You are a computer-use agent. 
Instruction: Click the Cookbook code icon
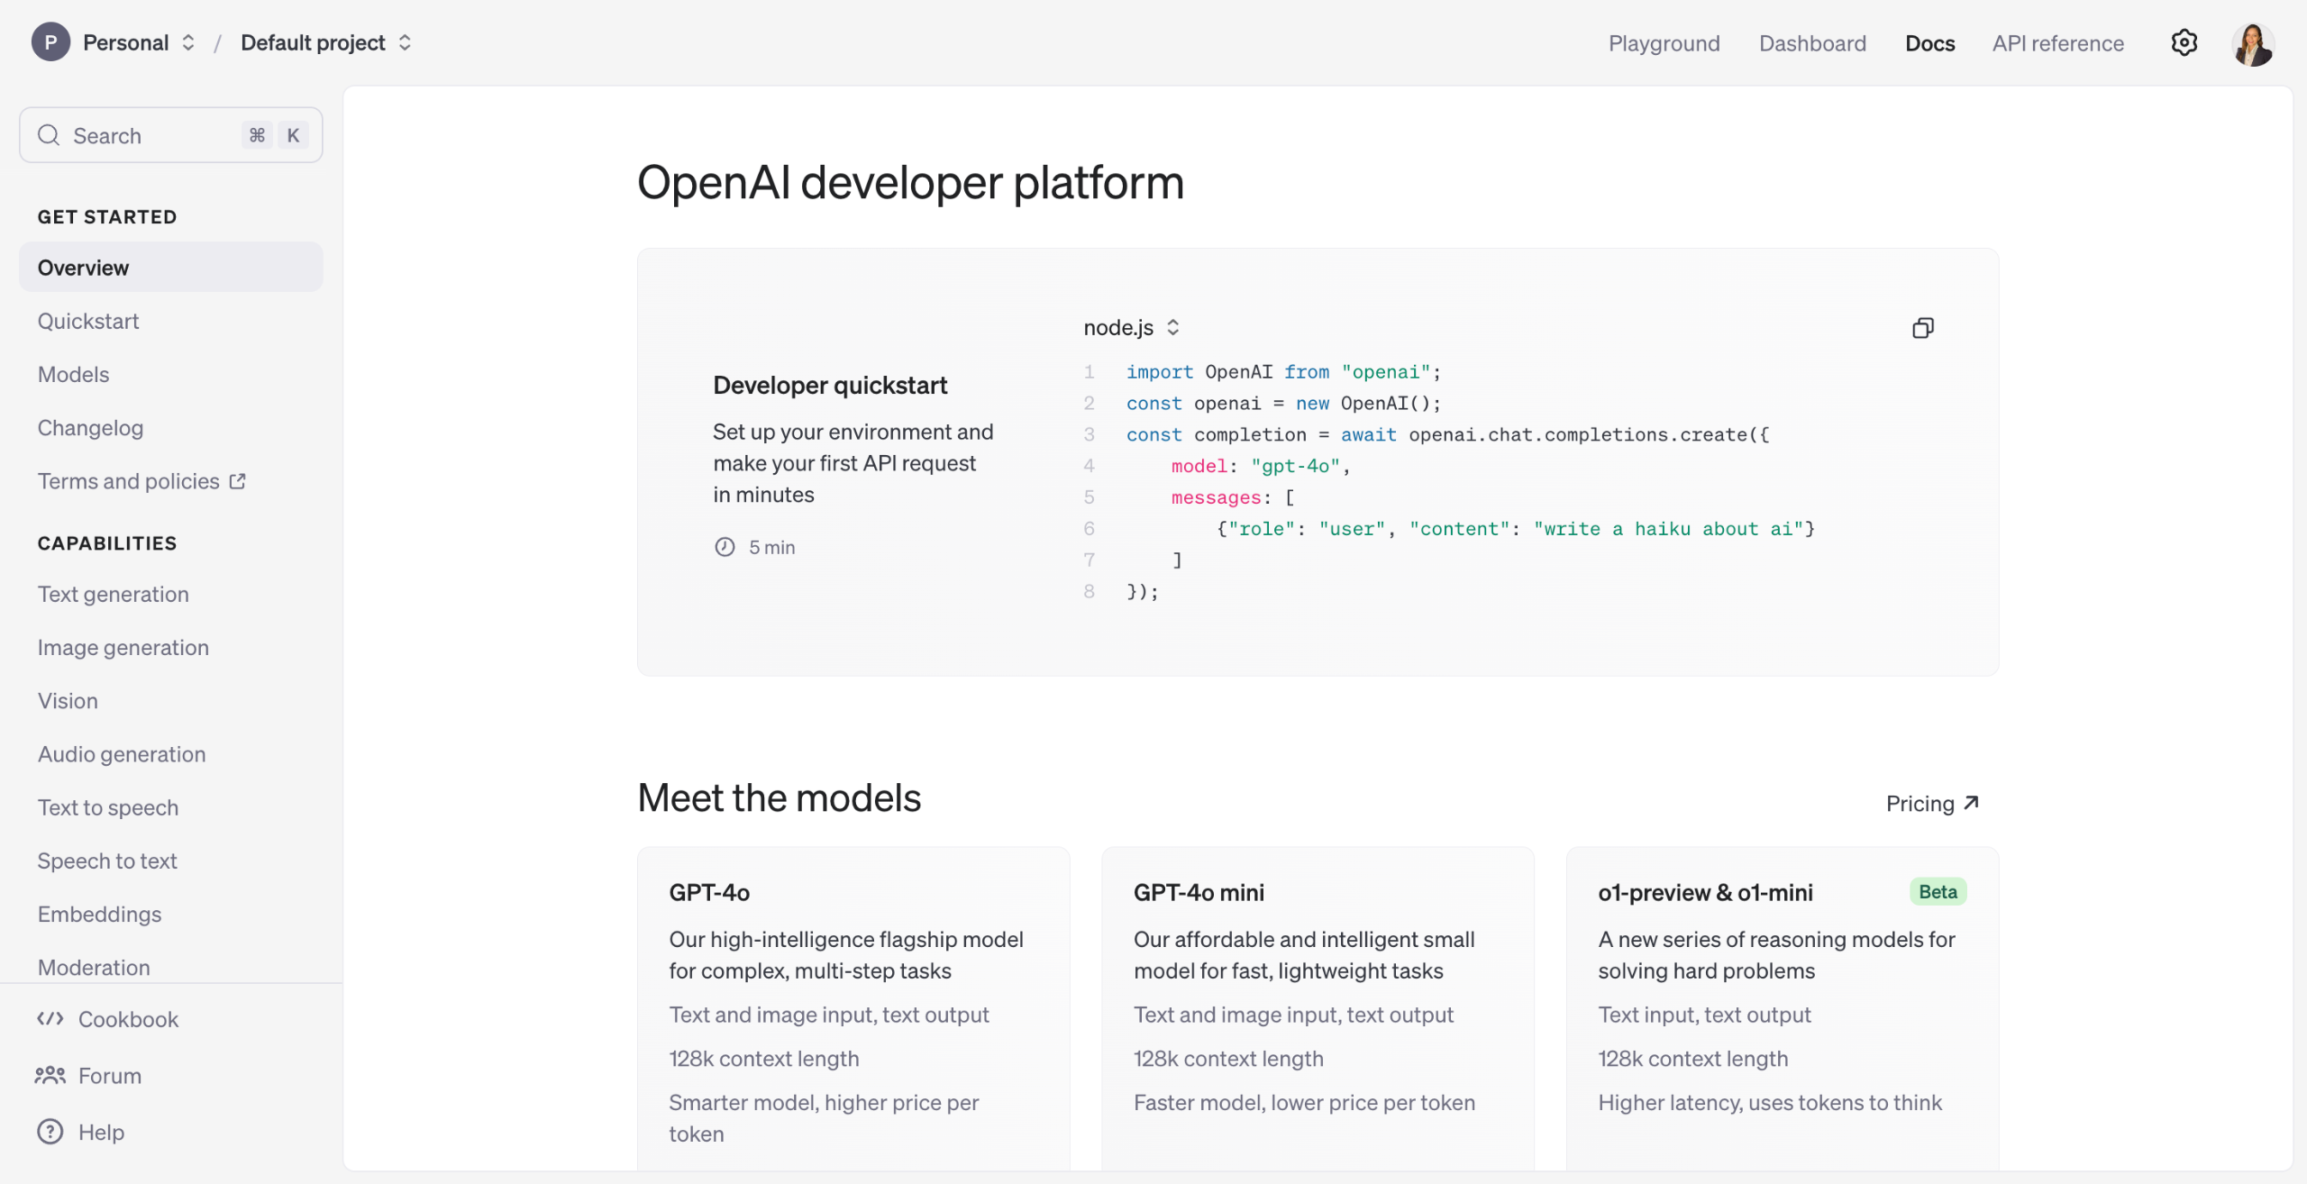[x=50, y=1019]
